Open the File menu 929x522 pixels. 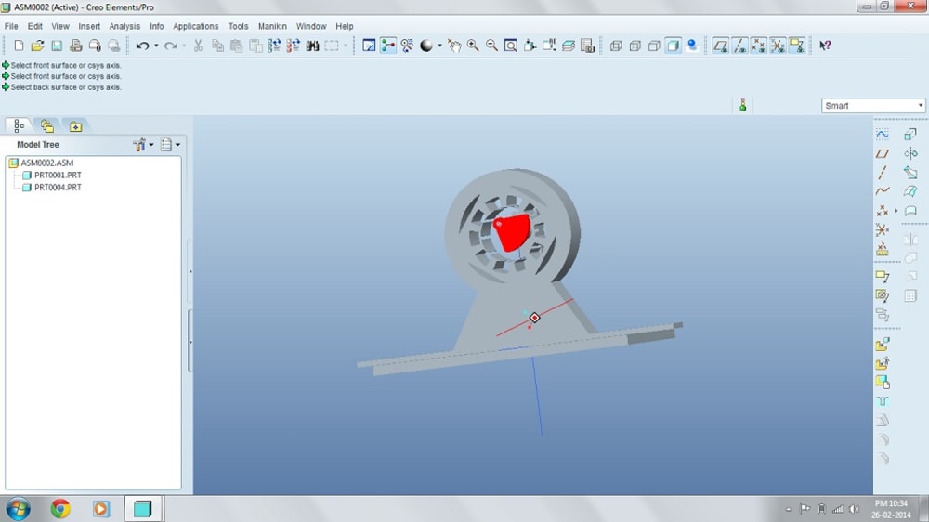(11, 26)
